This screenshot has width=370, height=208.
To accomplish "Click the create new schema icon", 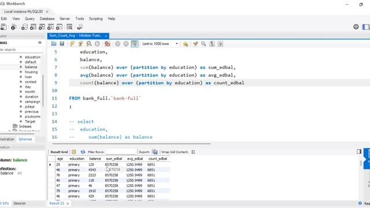I will pyautogui.click(x=24, y=27).
